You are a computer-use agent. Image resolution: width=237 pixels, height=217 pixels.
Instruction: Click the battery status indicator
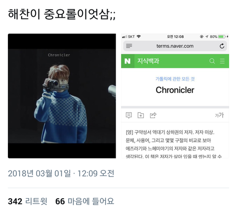coord(222,37)
